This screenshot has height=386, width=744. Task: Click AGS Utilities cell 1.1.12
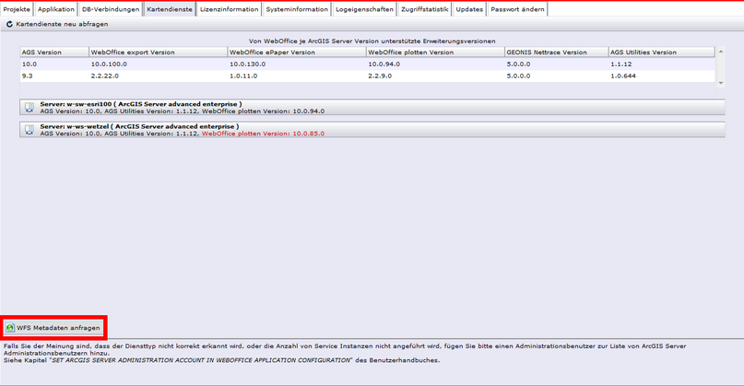pyautogui.click(x=662, y=64)
